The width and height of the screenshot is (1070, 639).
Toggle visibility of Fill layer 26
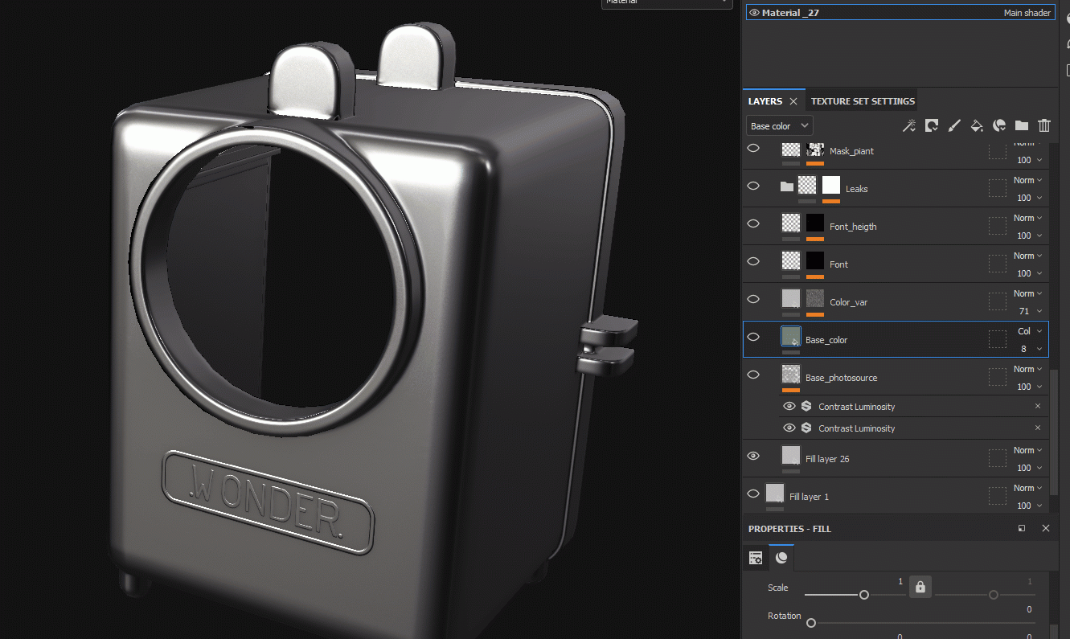click(753, 456)
